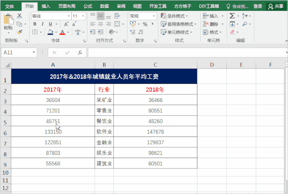This screenshot has width=288, height=194.
Task: Open 条件格式 conditional formatting dropdown
Action: [174, 16]
